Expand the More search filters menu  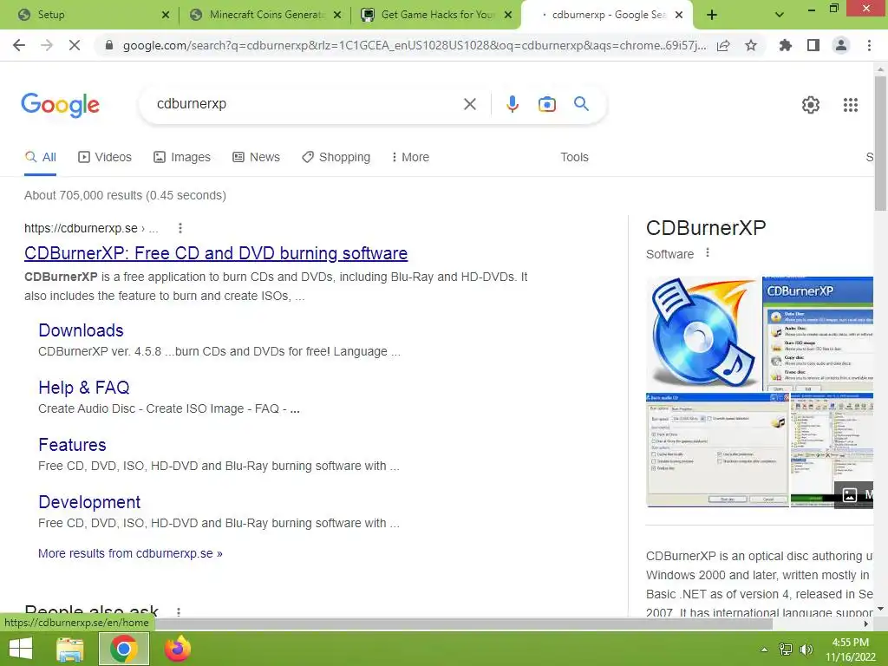point(410,157)
